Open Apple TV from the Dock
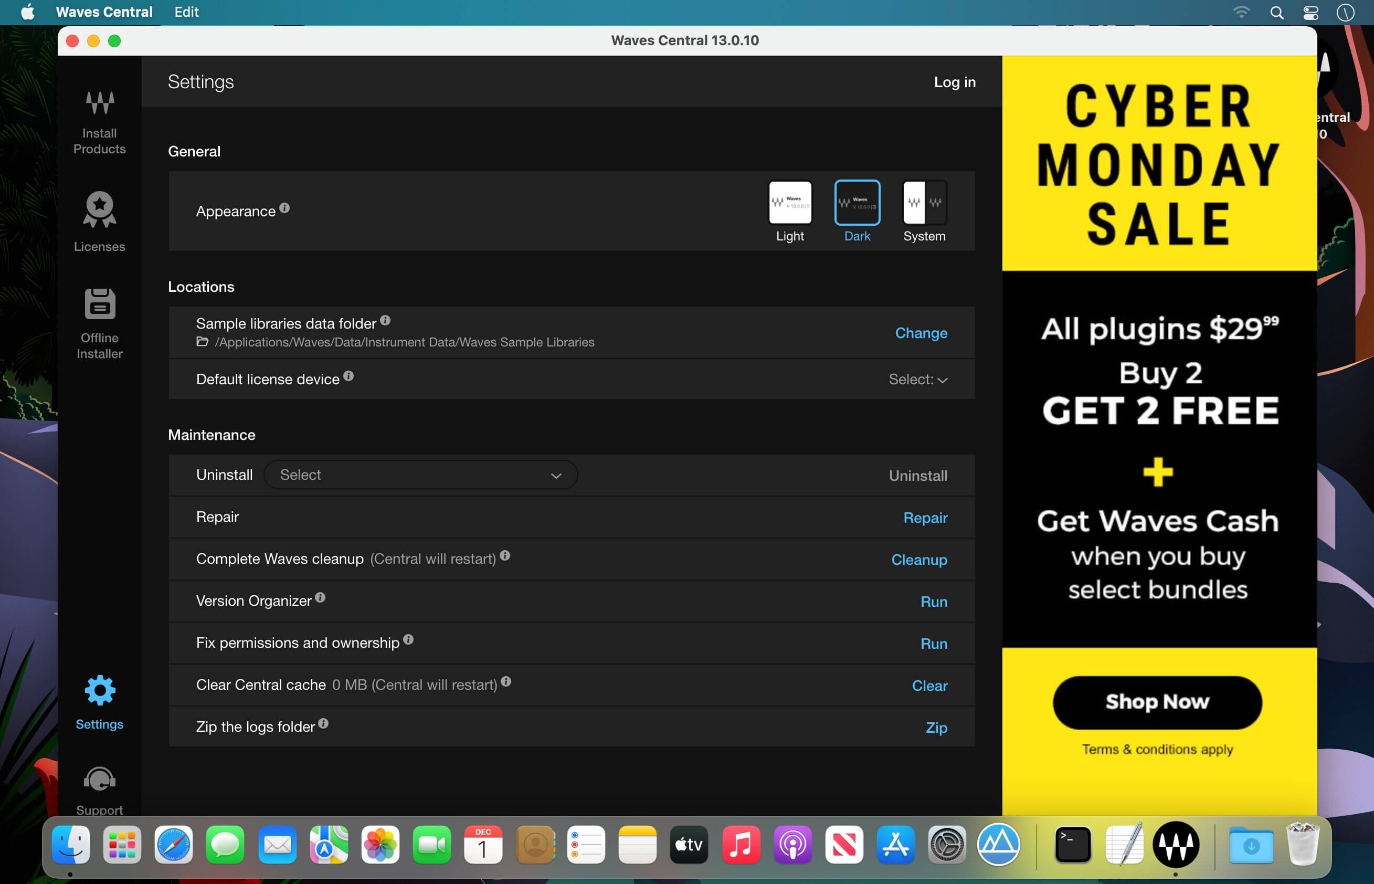The image size is (1374, 884). point(689,845)
